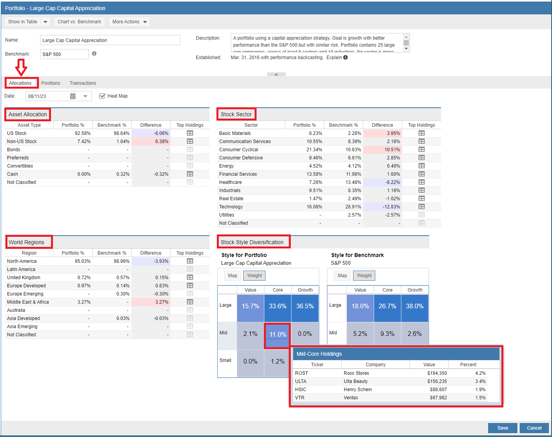Open Top Holdings icon for US Stock
This screenshot has width=552, height=437.
point(190,133)
